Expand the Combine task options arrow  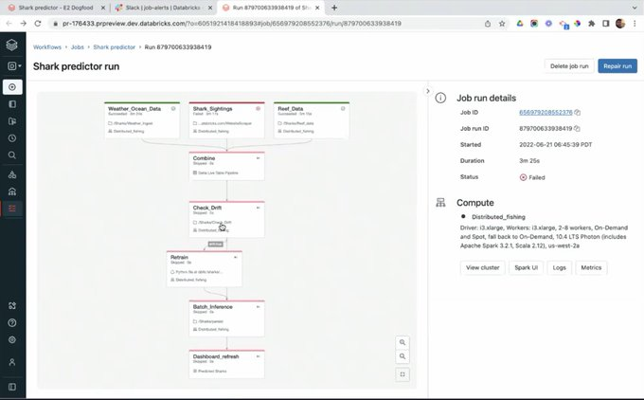pos(258,158)
